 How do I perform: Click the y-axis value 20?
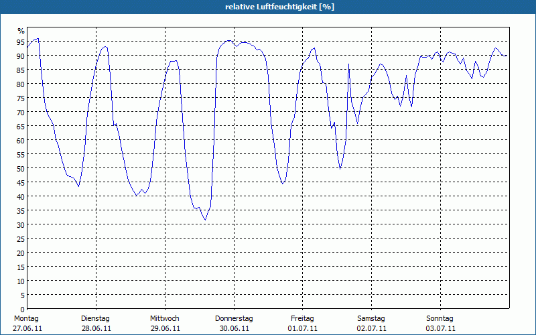point(21,253)
